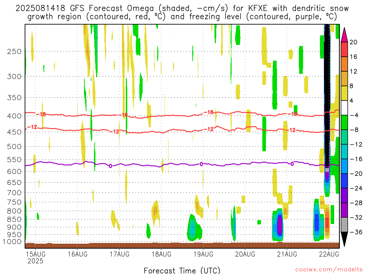Screen dimensions: 366x274
Task: Click the 15AUG date axis label
Action: pyautogui.click(x=35, y=254)
